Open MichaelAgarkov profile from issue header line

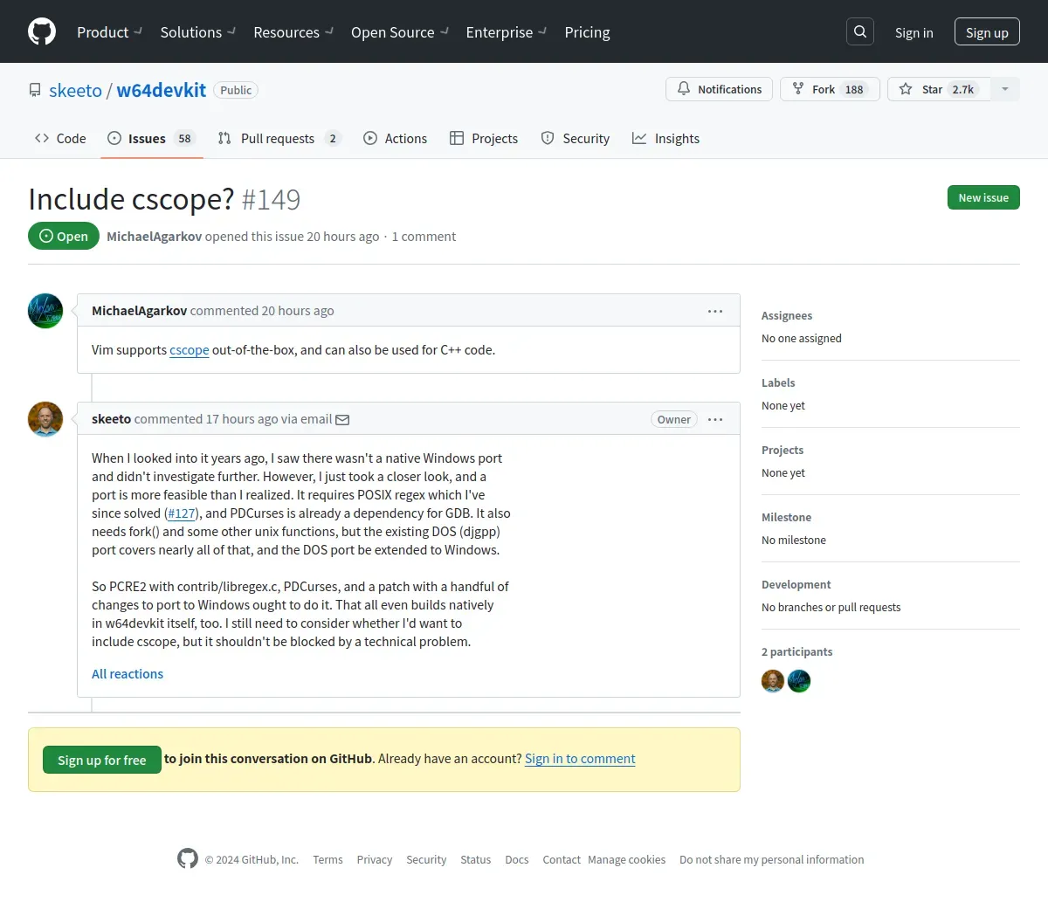[x=154, y=236]
